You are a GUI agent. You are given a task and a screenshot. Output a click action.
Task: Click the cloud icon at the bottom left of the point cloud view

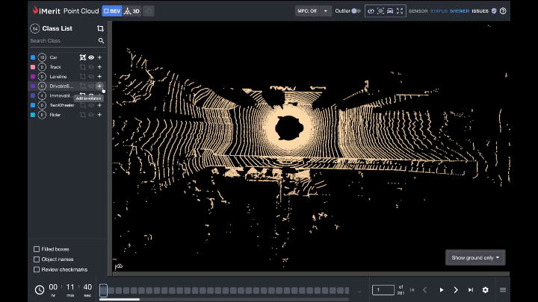click(x=119, y=266)
